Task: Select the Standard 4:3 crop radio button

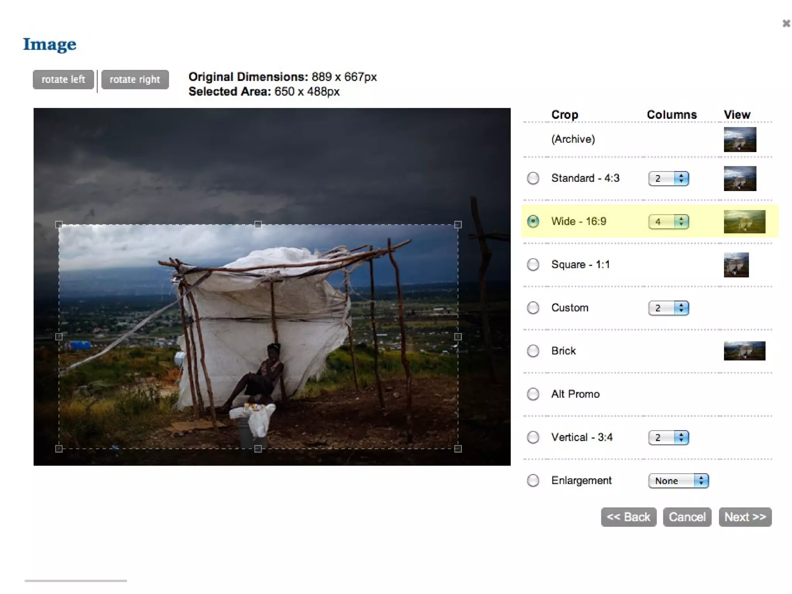Action: 533,178
